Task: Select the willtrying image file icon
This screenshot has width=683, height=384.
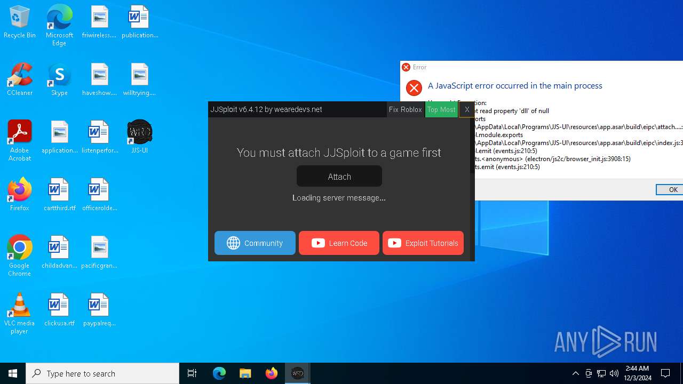Action: (139, 80)
